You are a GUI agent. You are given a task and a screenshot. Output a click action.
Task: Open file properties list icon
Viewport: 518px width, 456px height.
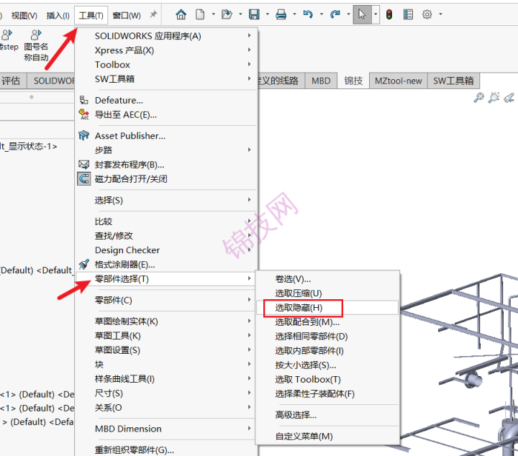[x=409, y=14]
